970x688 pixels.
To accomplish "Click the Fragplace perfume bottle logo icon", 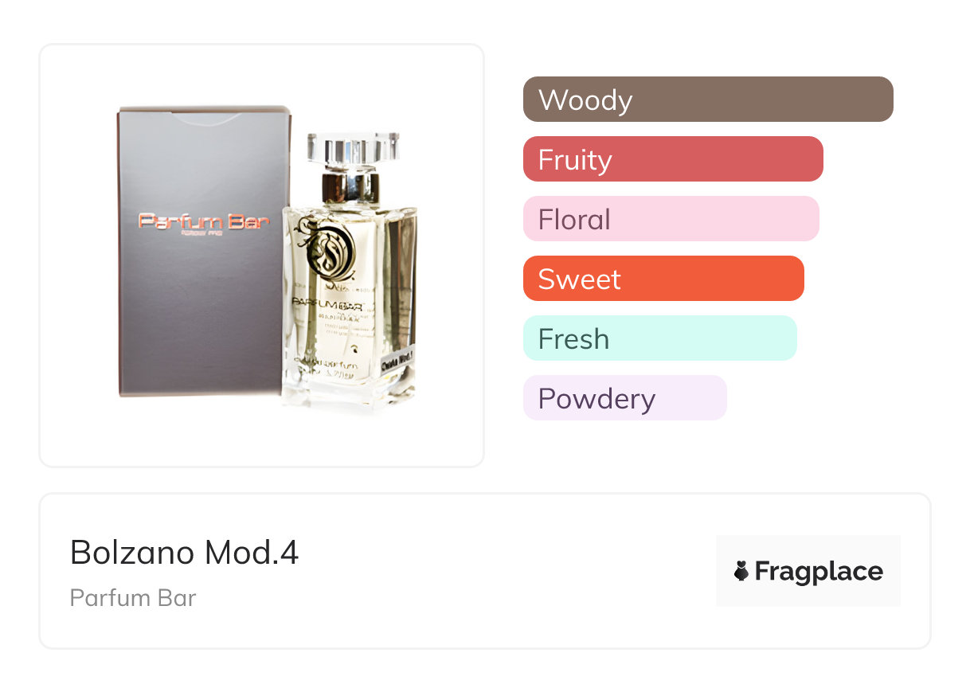I will (741, 571).
